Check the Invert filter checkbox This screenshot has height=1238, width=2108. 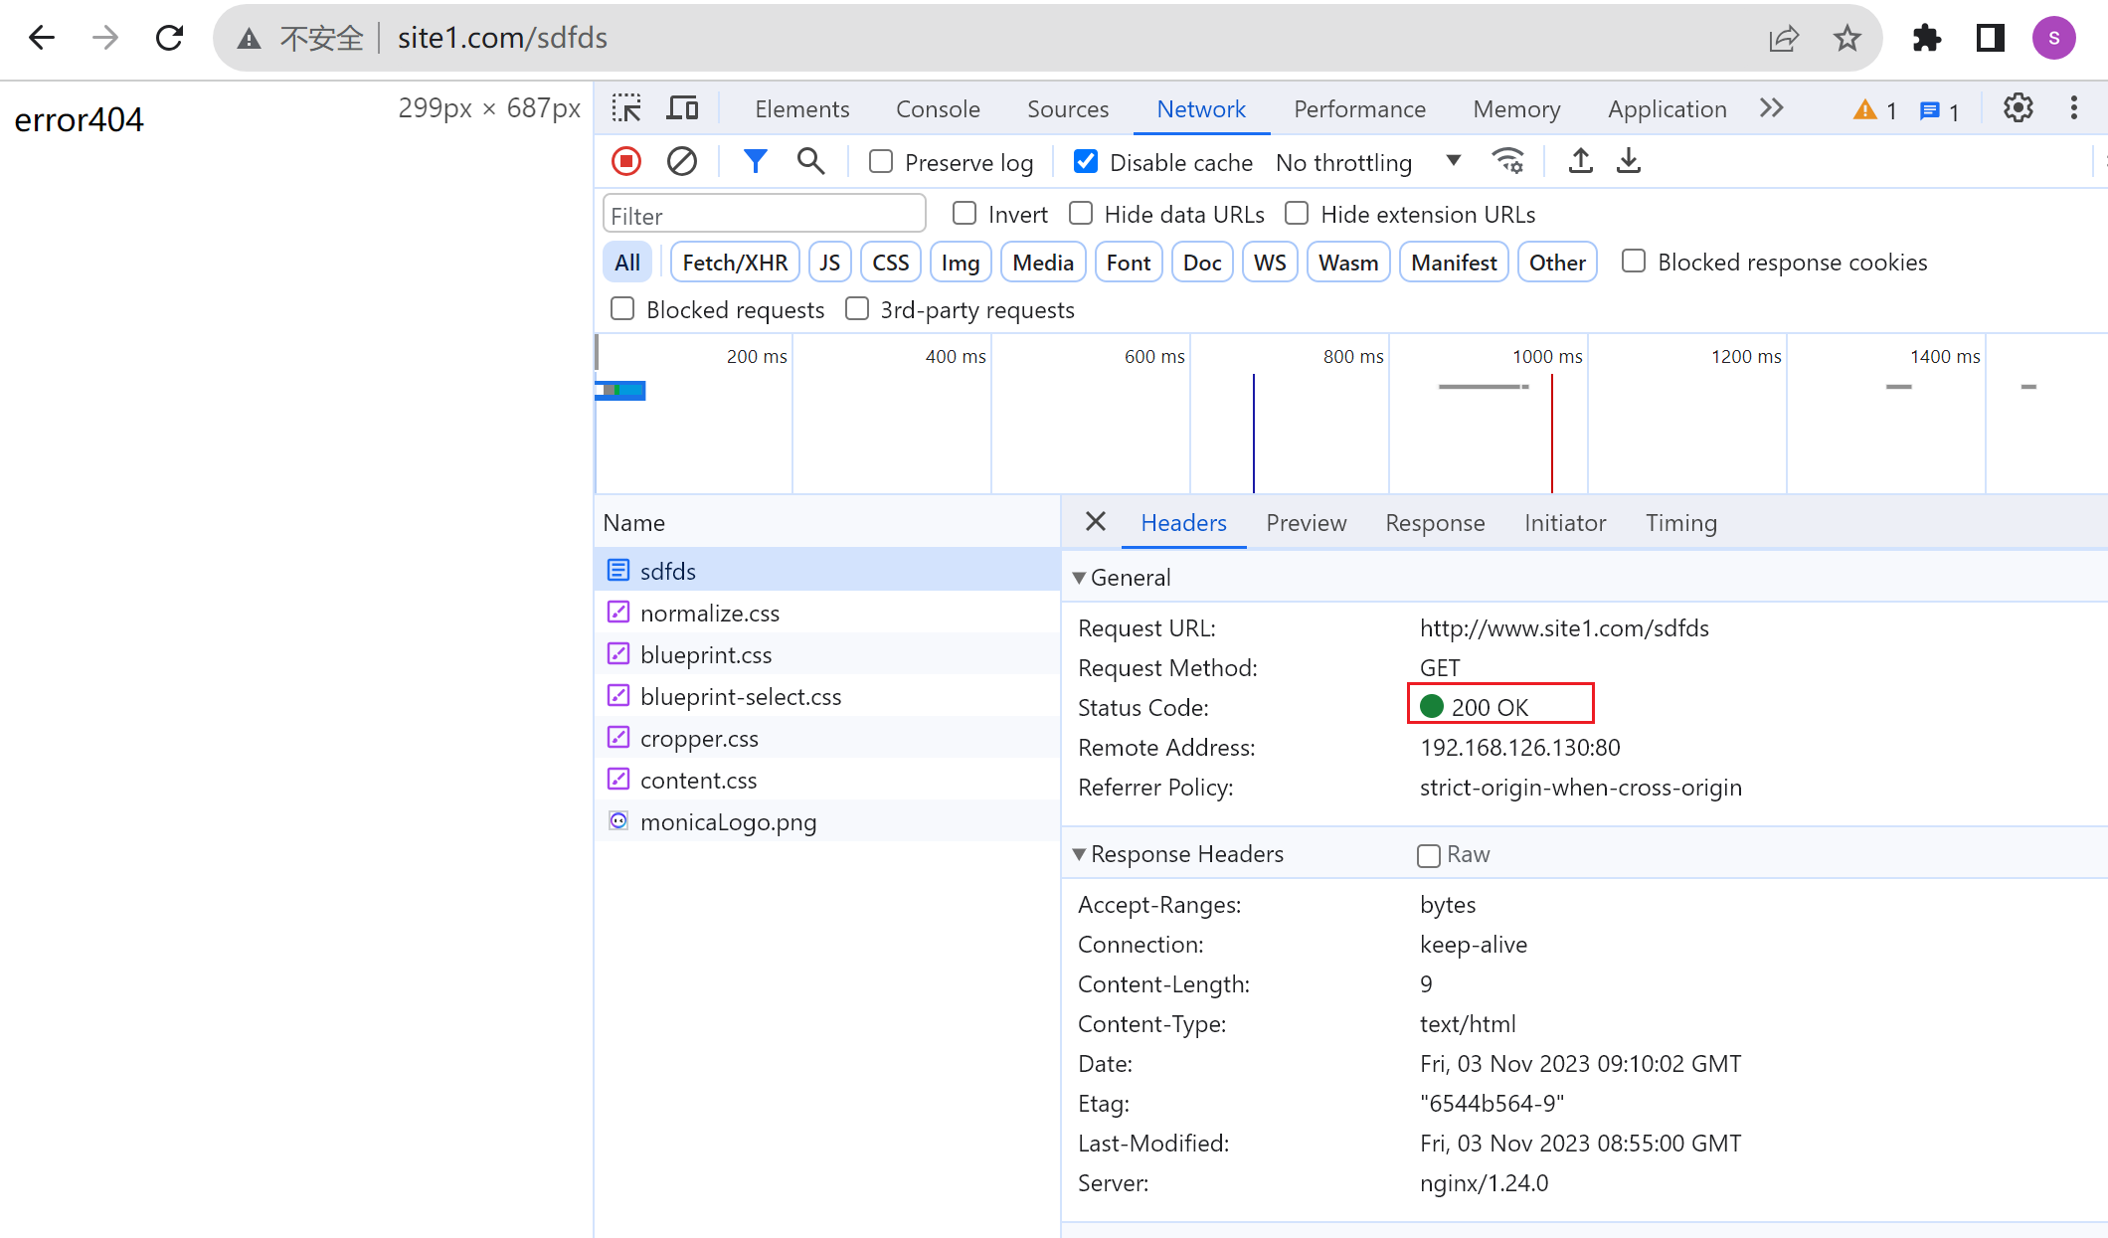pos(964,214)
